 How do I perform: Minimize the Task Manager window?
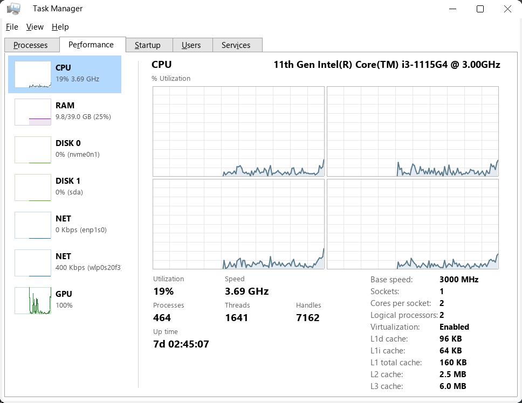point(453,9)
